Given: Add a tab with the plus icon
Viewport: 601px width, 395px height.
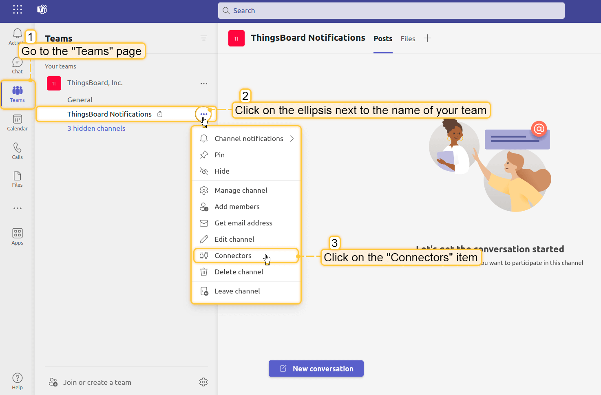Looking at the screenshot, I should pos(427,38).
